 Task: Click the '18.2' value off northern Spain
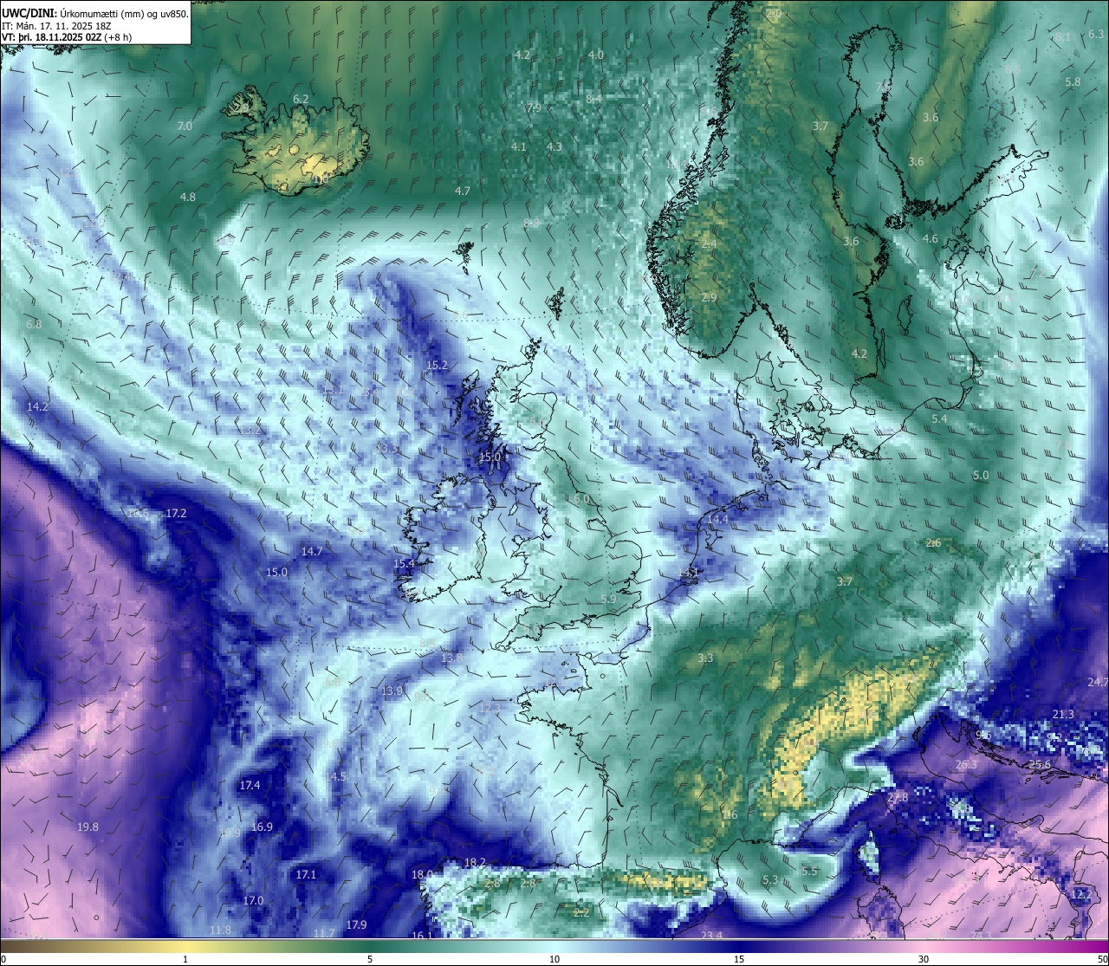[x=475, y=863]
